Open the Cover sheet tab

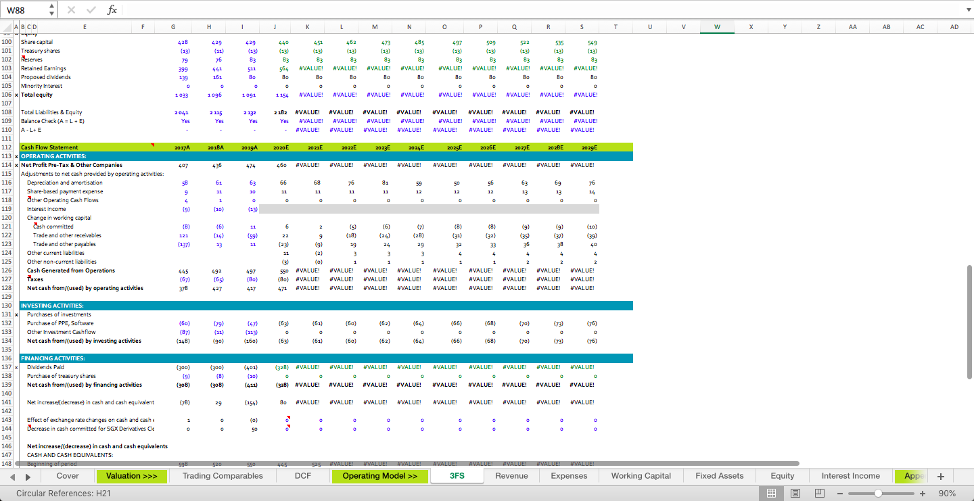coord(68,476)
